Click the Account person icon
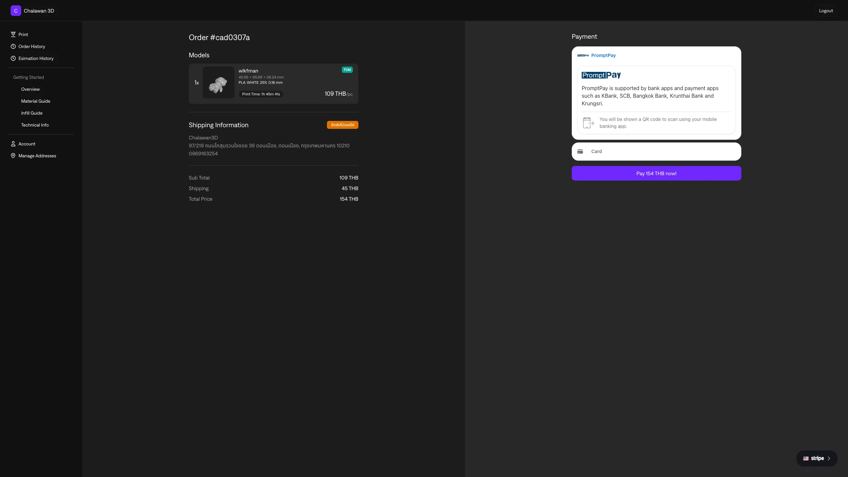Viewport: 848px width, 477px height. tap(13, 144)
